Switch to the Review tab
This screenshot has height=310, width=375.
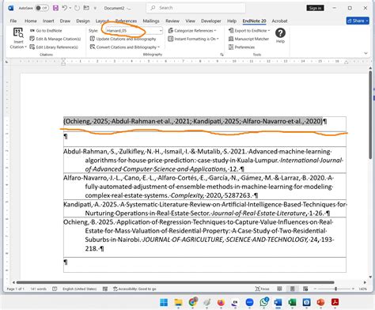[x=172, y=21]
